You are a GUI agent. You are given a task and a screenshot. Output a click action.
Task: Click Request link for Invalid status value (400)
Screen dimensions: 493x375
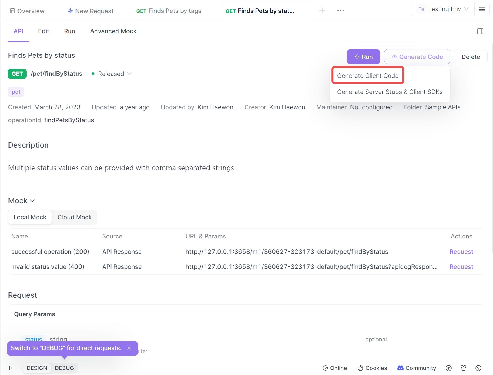click(x=461, y=267)
